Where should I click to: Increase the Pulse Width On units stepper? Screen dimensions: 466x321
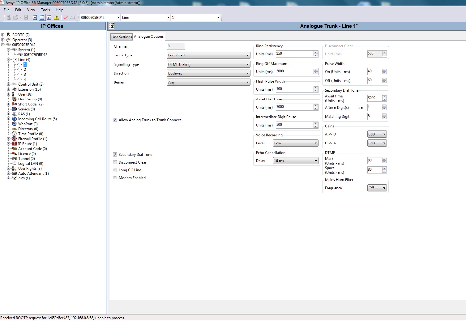(x=384, y=70)
